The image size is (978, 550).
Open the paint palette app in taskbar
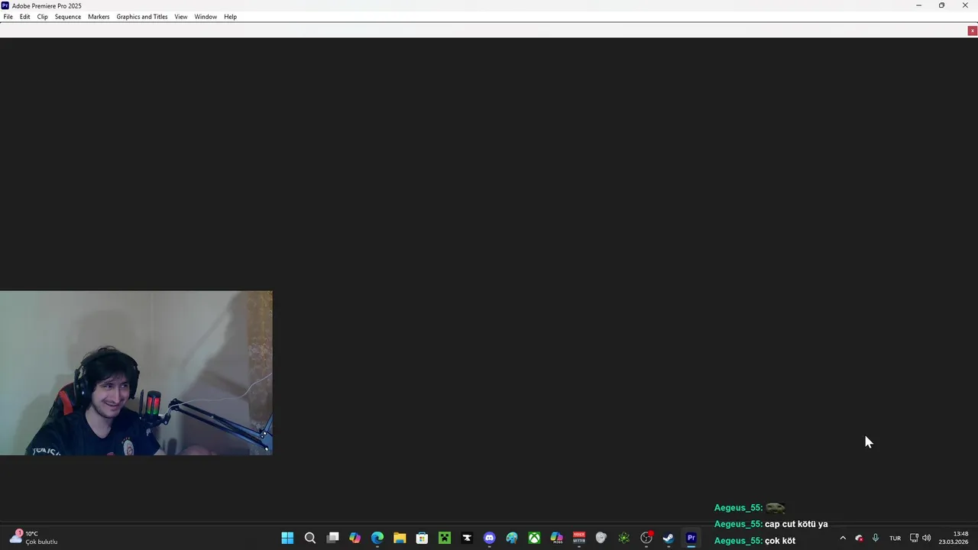pos(512,538)
